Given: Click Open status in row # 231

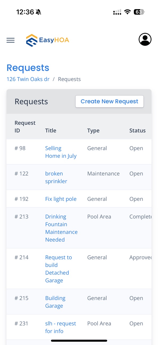Looking at the screenshot, I should coord(136,323).
